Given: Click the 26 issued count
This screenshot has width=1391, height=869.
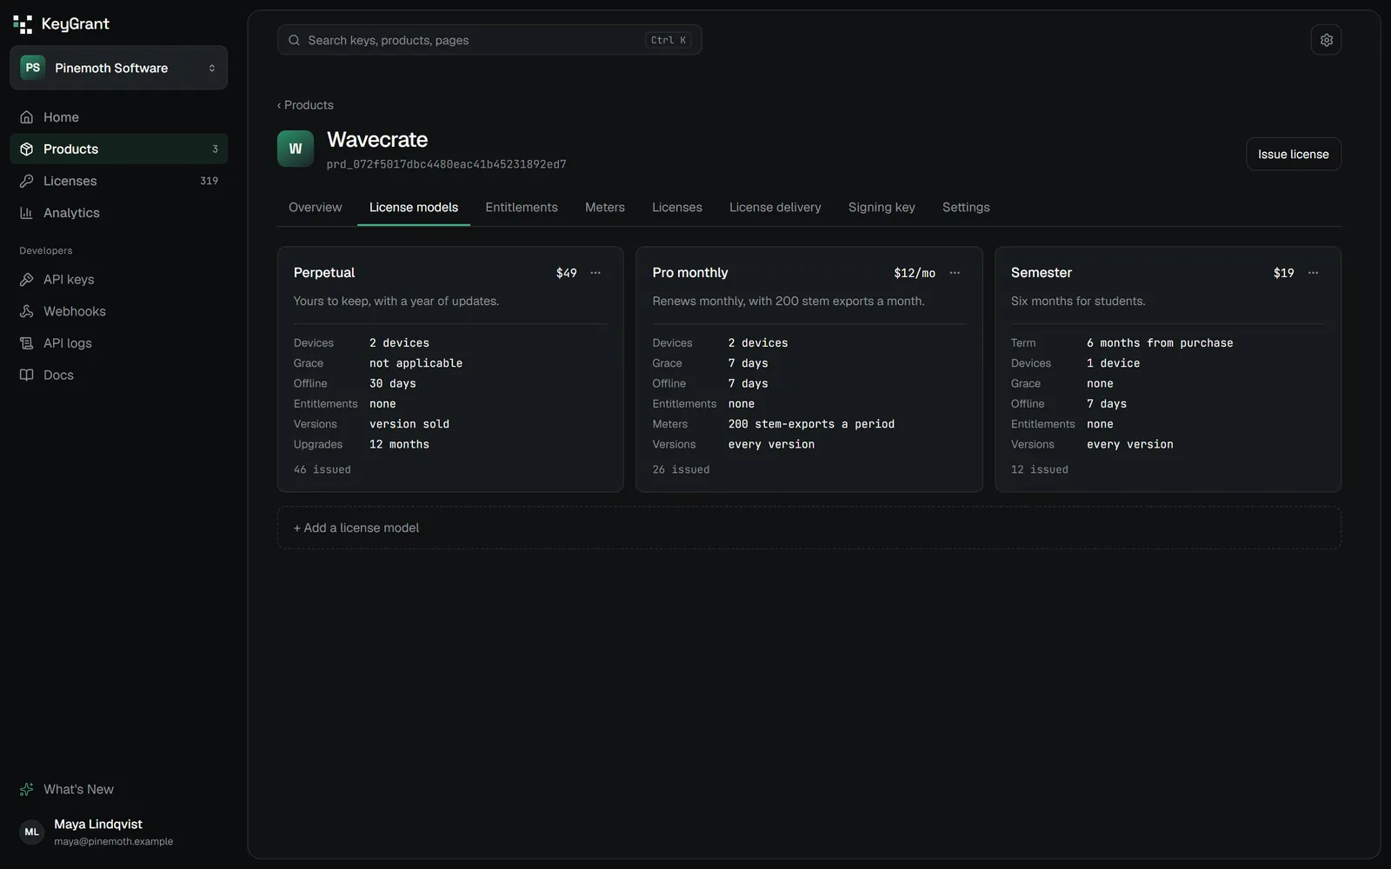Looking at the screenshot, I should coord(681,469).
